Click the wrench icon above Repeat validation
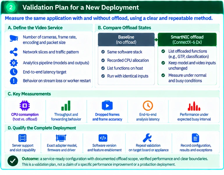Screen dimensions: 224x175 coord(147,138)
